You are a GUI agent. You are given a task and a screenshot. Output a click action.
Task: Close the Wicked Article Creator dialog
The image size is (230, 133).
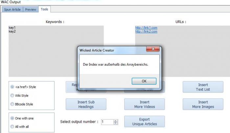pos(153,49)
